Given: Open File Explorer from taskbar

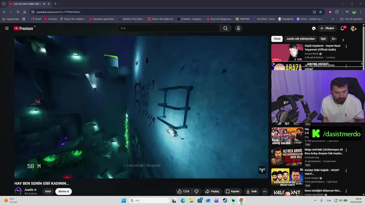Looking at the screenshot, I should pyautogui.click(x=192, y=200).
